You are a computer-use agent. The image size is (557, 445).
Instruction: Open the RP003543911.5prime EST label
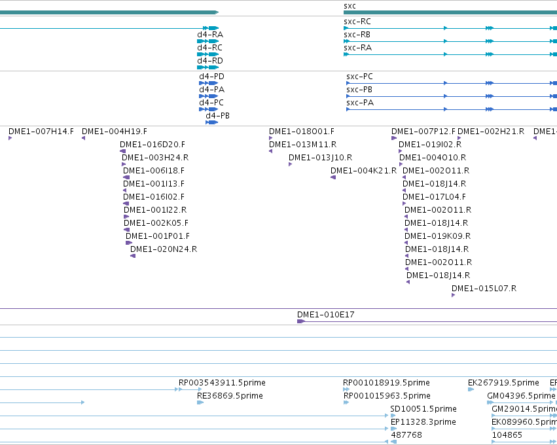click(x=222, y=383)
